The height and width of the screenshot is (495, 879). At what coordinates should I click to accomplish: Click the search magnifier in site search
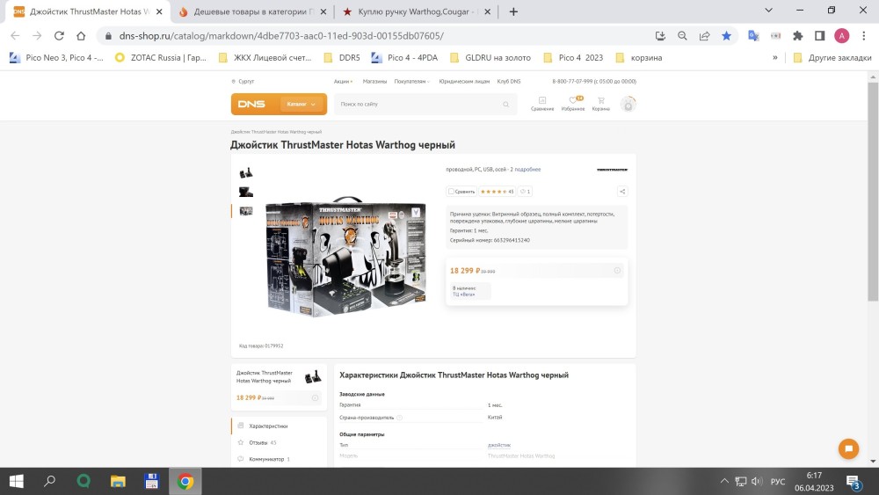tap(505, 105)
